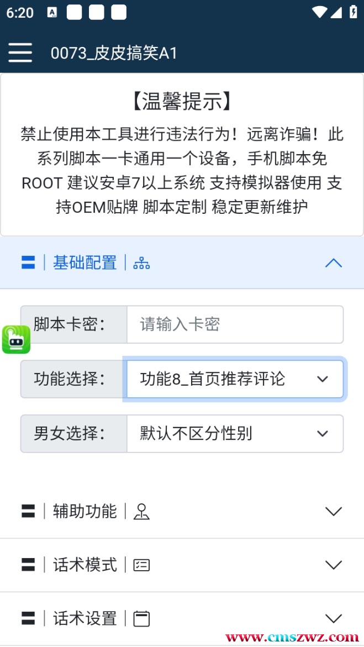Open the 功能选择 dropdown showing 功能8_首页推荐评论

235,379
